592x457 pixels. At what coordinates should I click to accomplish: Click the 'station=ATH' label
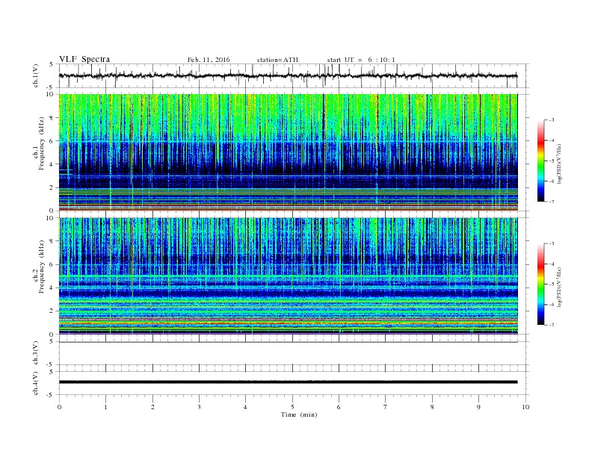[x=277, y=60]
